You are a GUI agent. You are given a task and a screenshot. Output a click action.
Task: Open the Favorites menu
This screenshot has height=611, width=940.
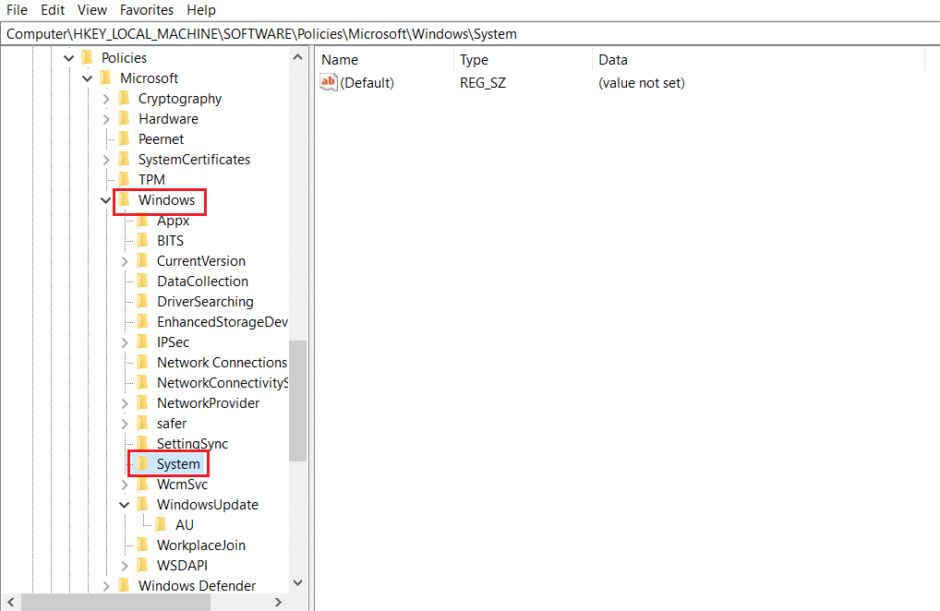(147, 10)
